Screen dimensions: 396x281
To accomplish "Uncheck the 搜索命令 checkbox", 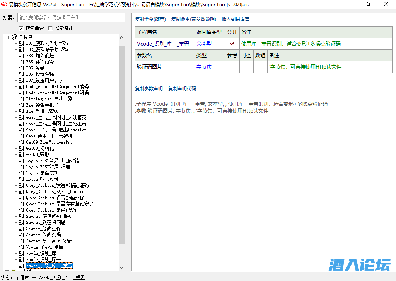I will point(21,28).
